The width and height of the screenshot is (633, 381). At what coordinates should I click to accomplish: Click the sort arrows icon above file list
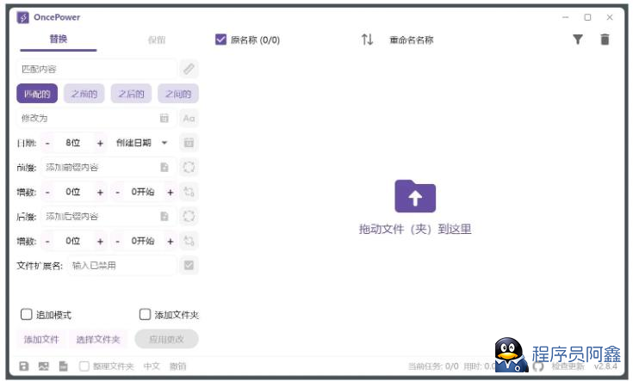pos(367,40)
